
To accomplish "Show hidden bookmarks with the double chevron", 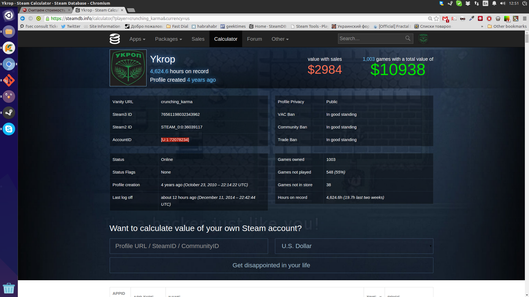I will (482, 26).
